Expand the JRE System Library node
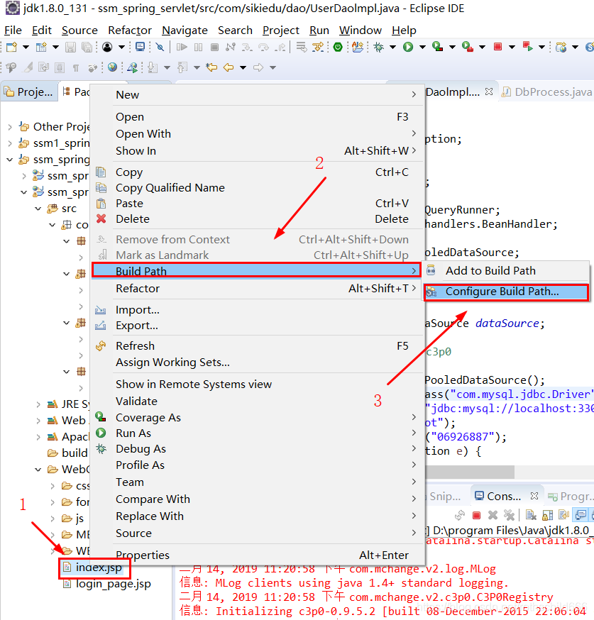Viewport: 594px width, 620px height. (38, 404)
